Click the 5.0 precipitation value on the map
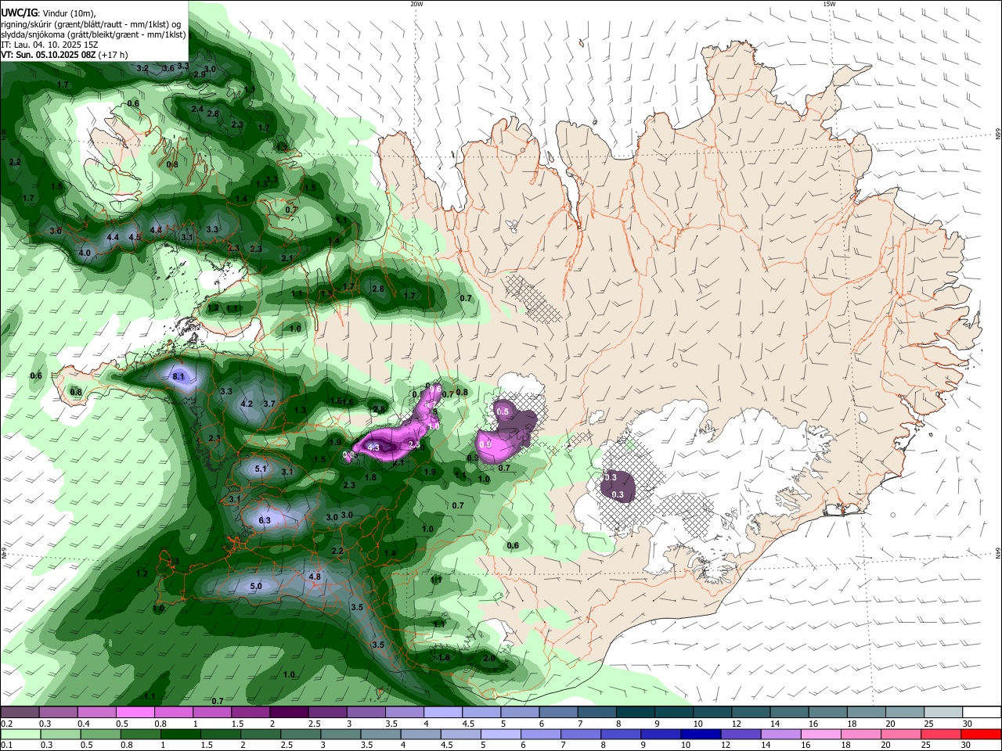1002x751 pixels. [256, 586]
